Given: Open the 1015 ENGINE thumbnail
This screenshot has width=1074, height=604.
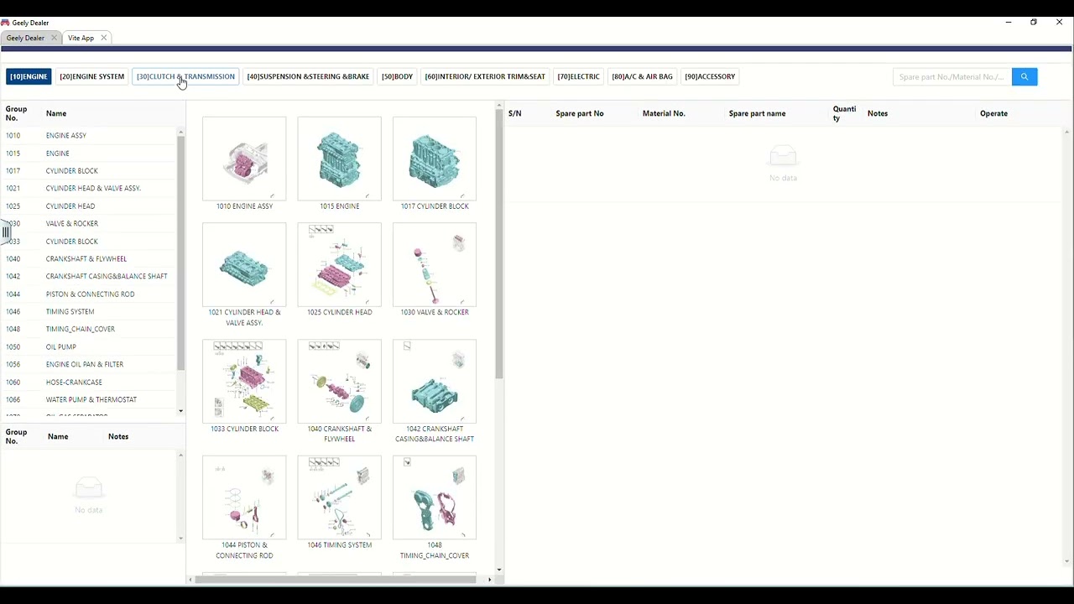Looking at the screenshot, I should click(339, 159).
